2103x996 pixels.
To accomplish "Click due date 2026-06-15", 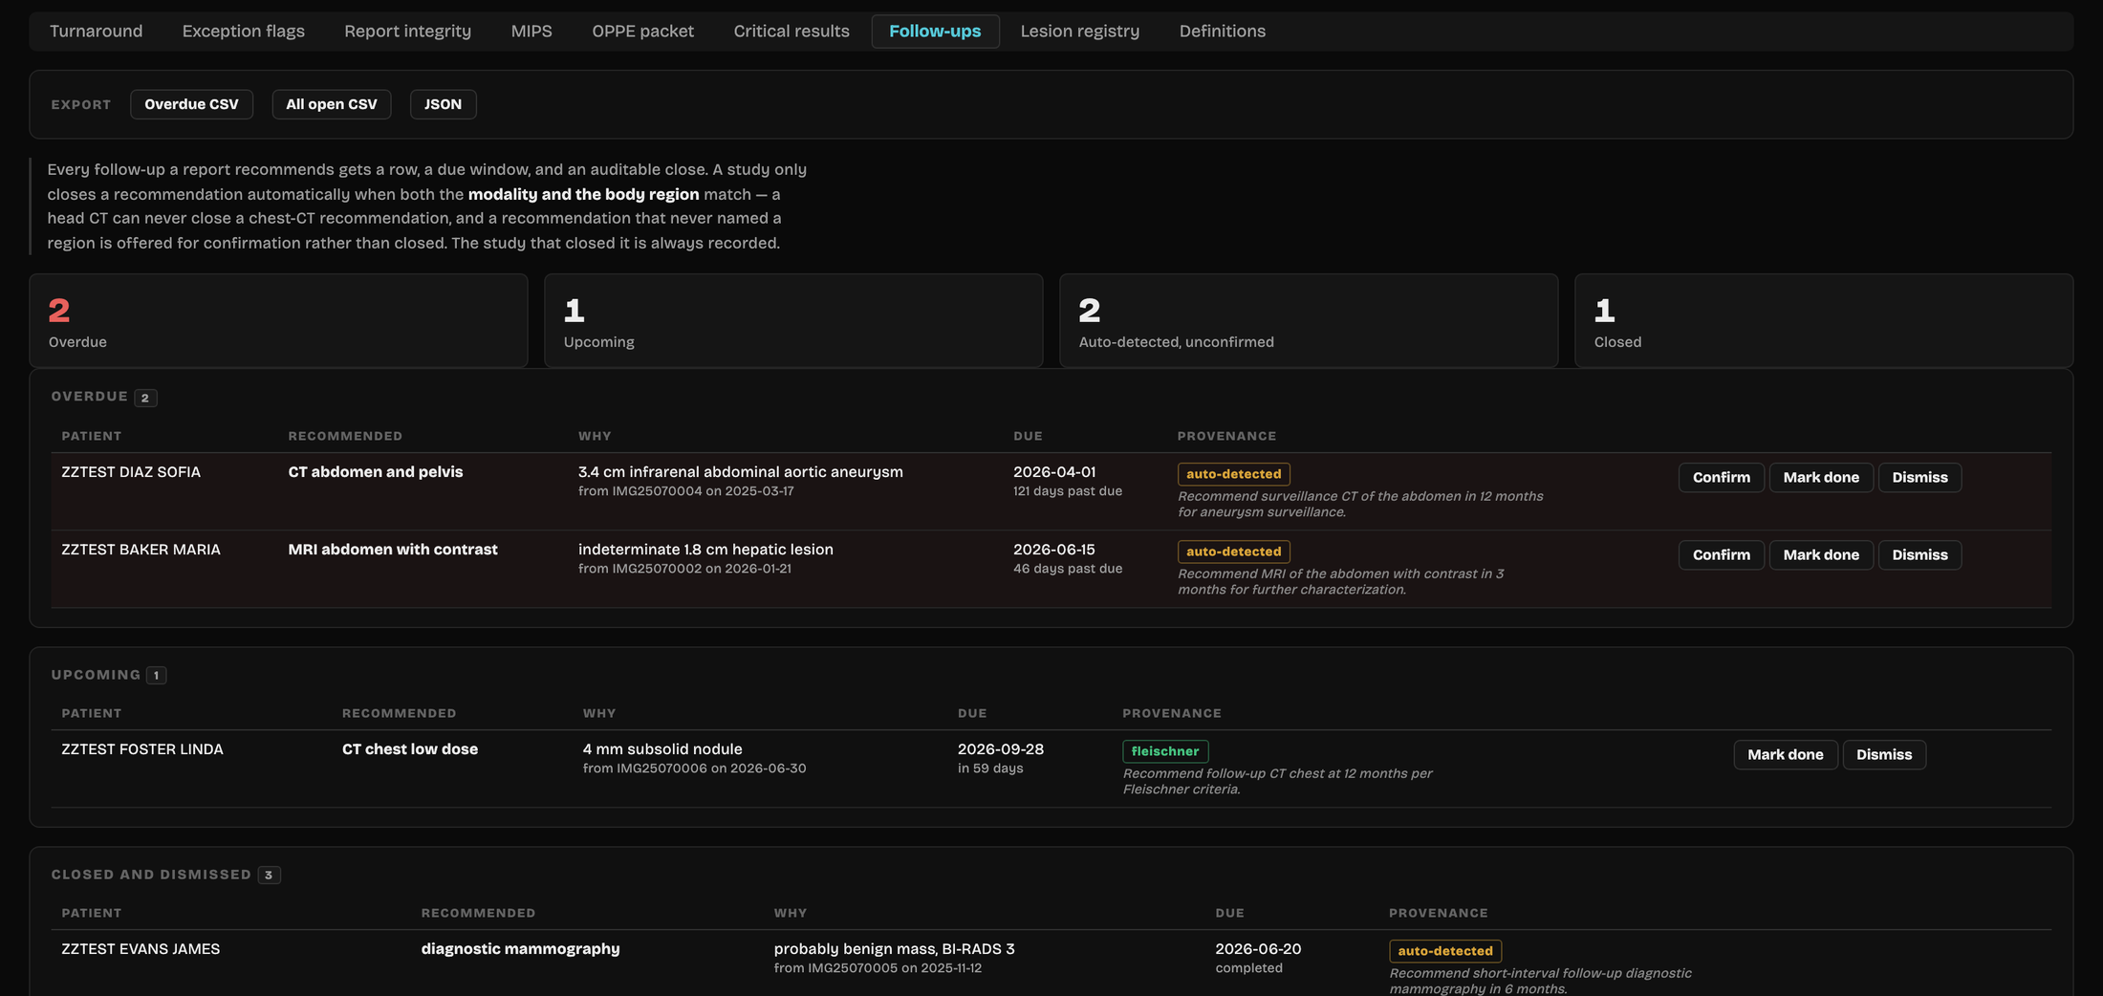I will coord(1054,550).
